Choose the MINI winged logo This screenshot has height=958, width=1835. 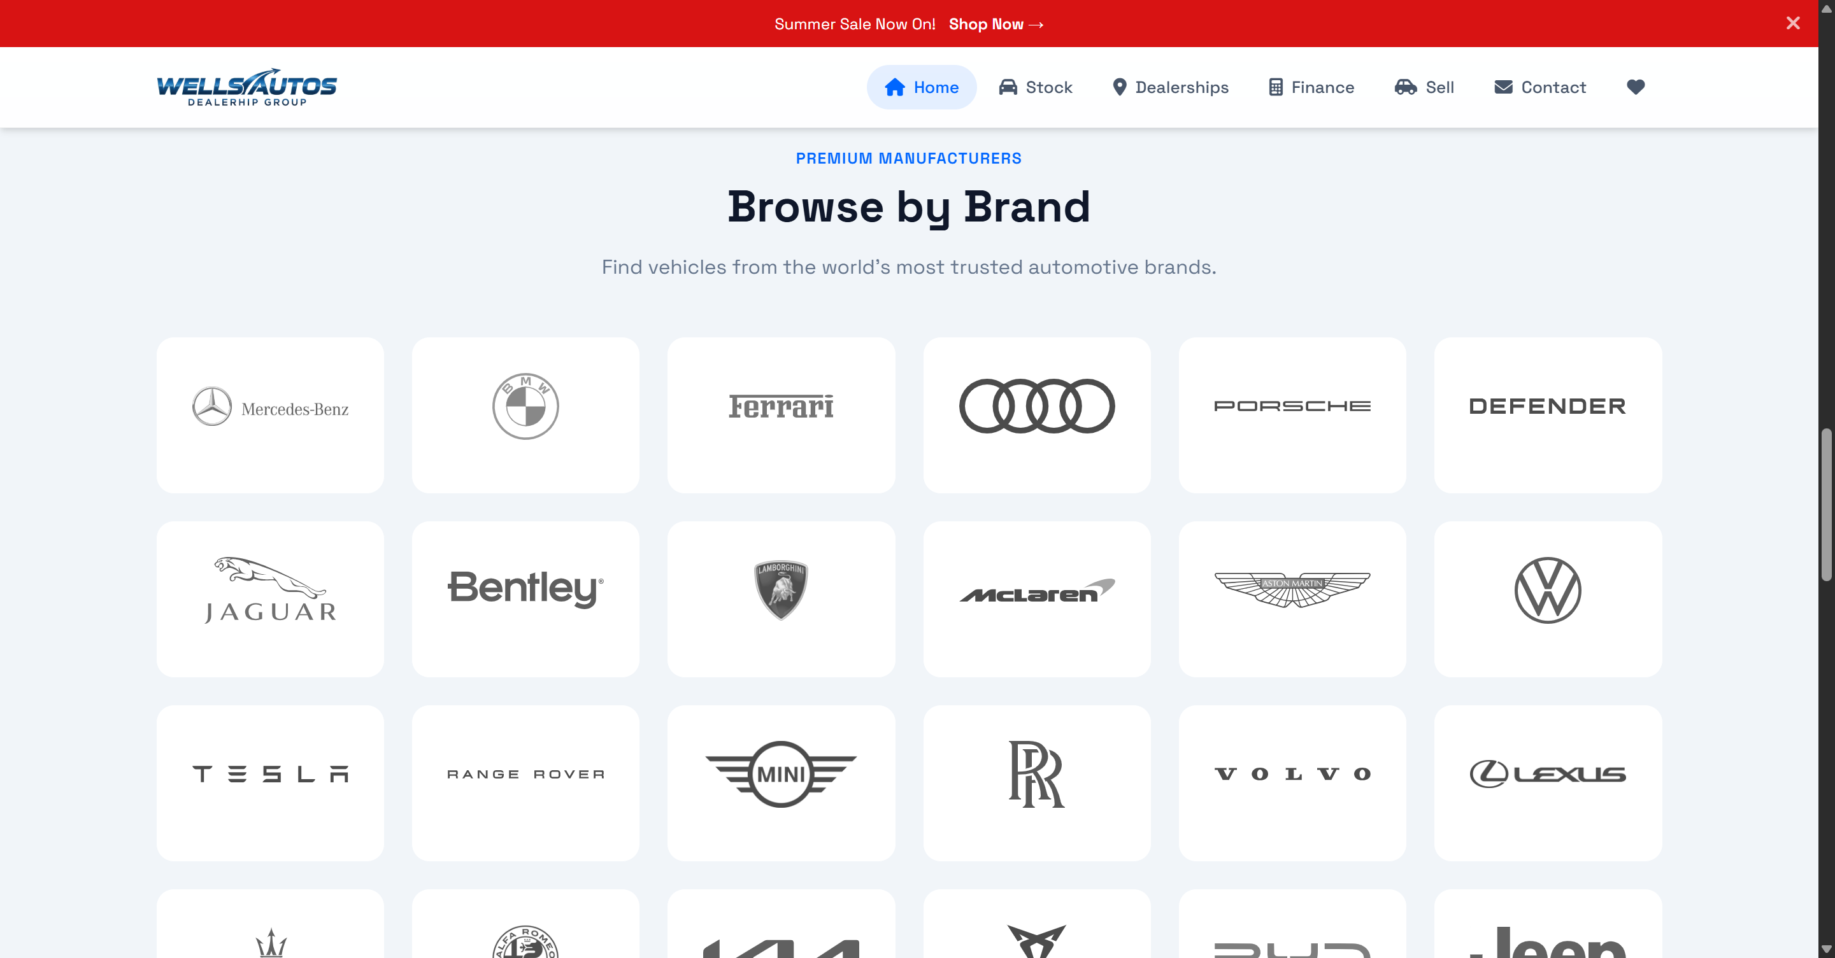pyautogui.click(x=781, y=773)
